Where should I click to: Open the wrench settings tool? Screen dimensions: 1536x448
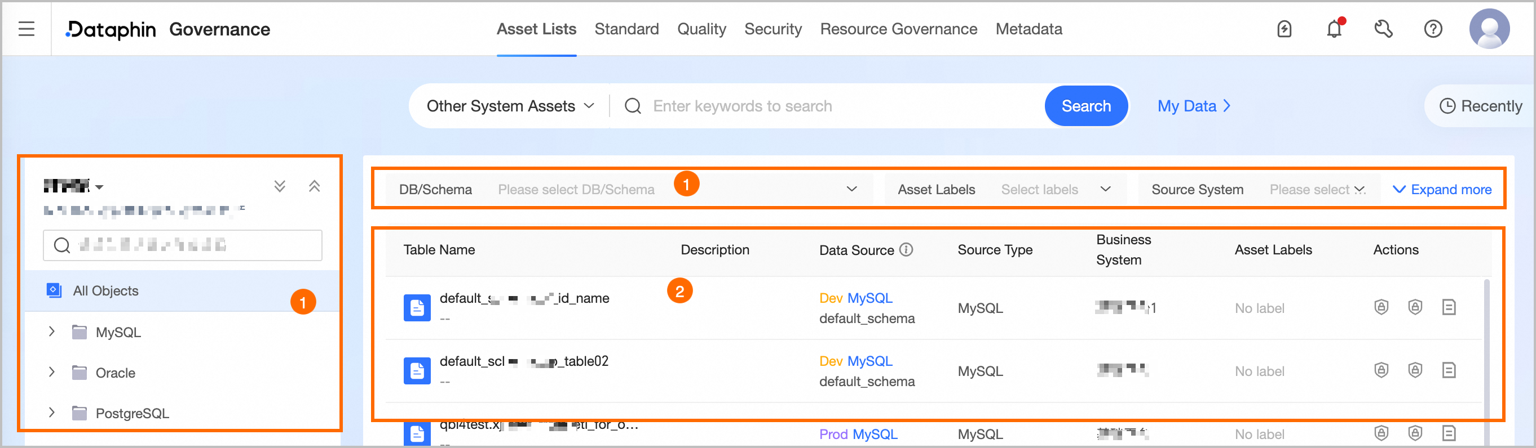click(x=1383, y=29)
